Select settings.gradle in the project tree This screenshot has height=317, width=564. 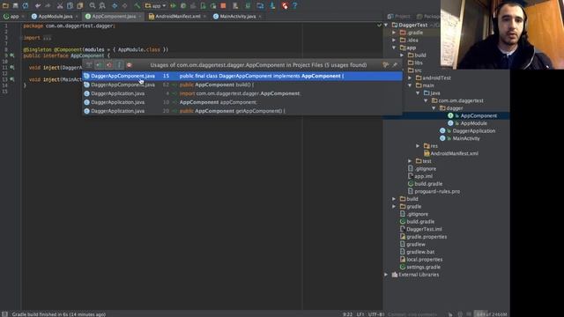click(x=423, y=267)
